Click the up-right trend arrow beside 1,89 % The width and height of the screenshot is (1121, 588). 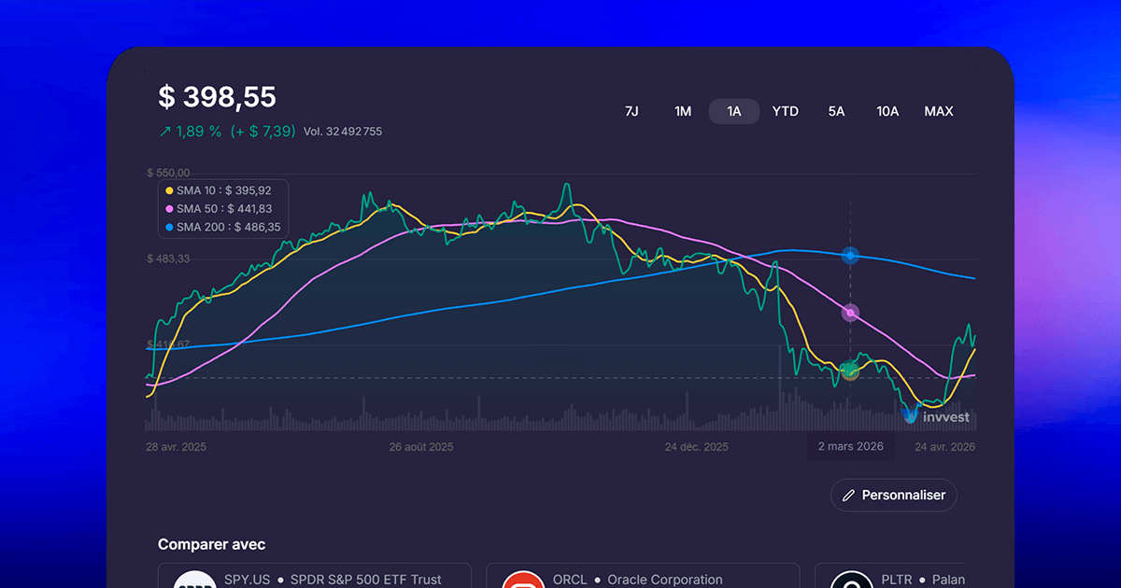tap(165, 132)
